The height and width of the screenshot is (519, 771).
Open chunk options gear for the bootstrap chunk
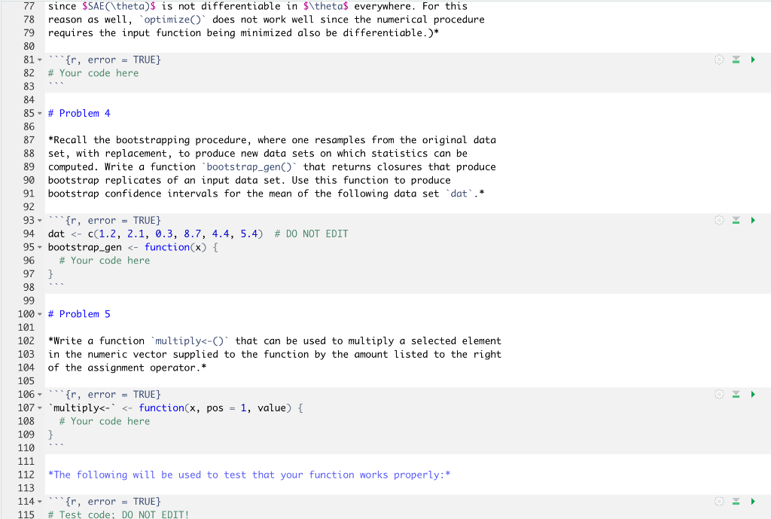(x=719, y=221)
